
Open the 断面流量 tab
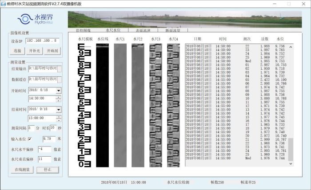(x=174, y=31)
